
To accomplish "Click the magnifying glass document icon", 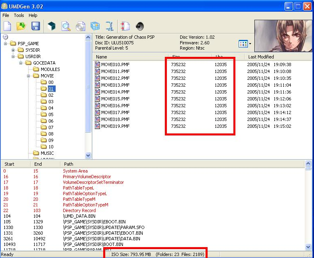I will (x=66, y=27).
